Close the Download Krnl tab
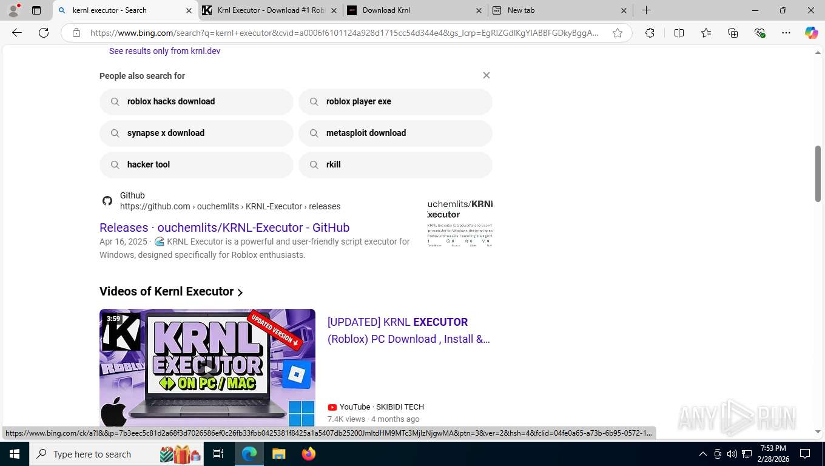825x466 pixels. pos(479,10)
